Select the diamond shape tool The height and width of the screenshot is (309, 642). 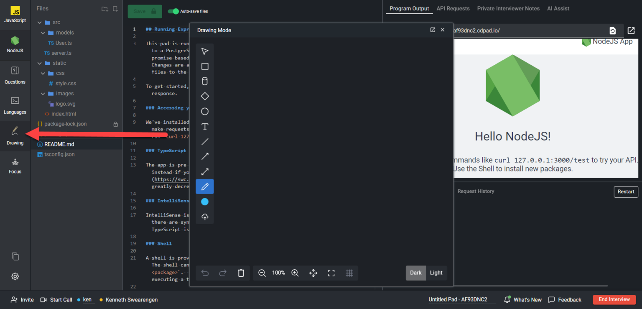[205, 96]
